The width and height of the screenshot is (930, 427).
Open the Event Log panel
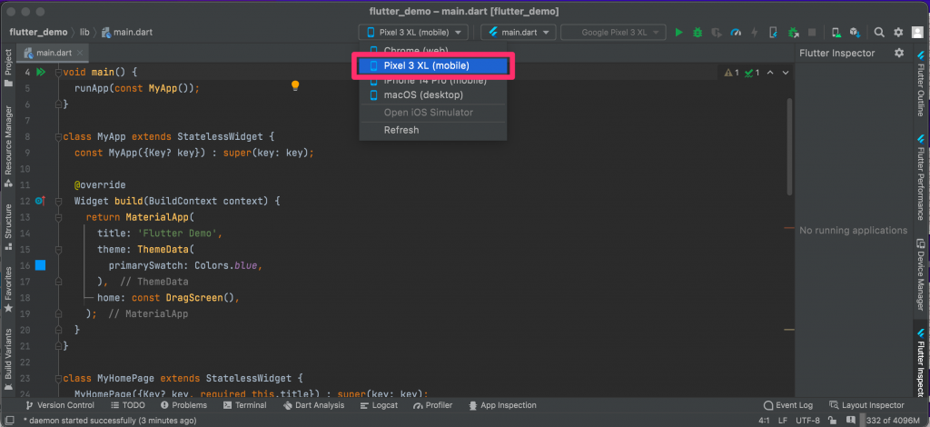pos(788,405)
